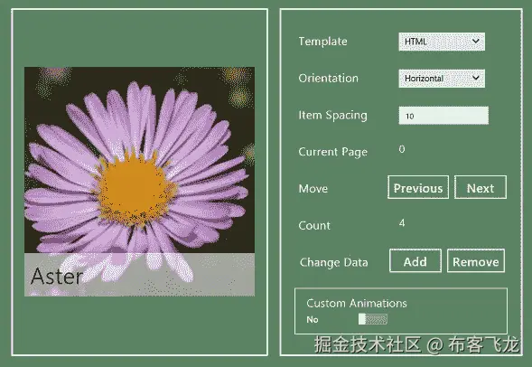This screenshot has height=367, width=532.
Task: Click the Current Page label
Action: pyautogui.click(x=332, y=152)
